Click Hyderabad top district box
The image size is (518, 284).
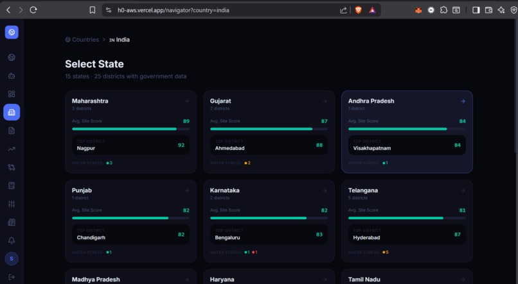pyautogui.click(x=407, y=234)
